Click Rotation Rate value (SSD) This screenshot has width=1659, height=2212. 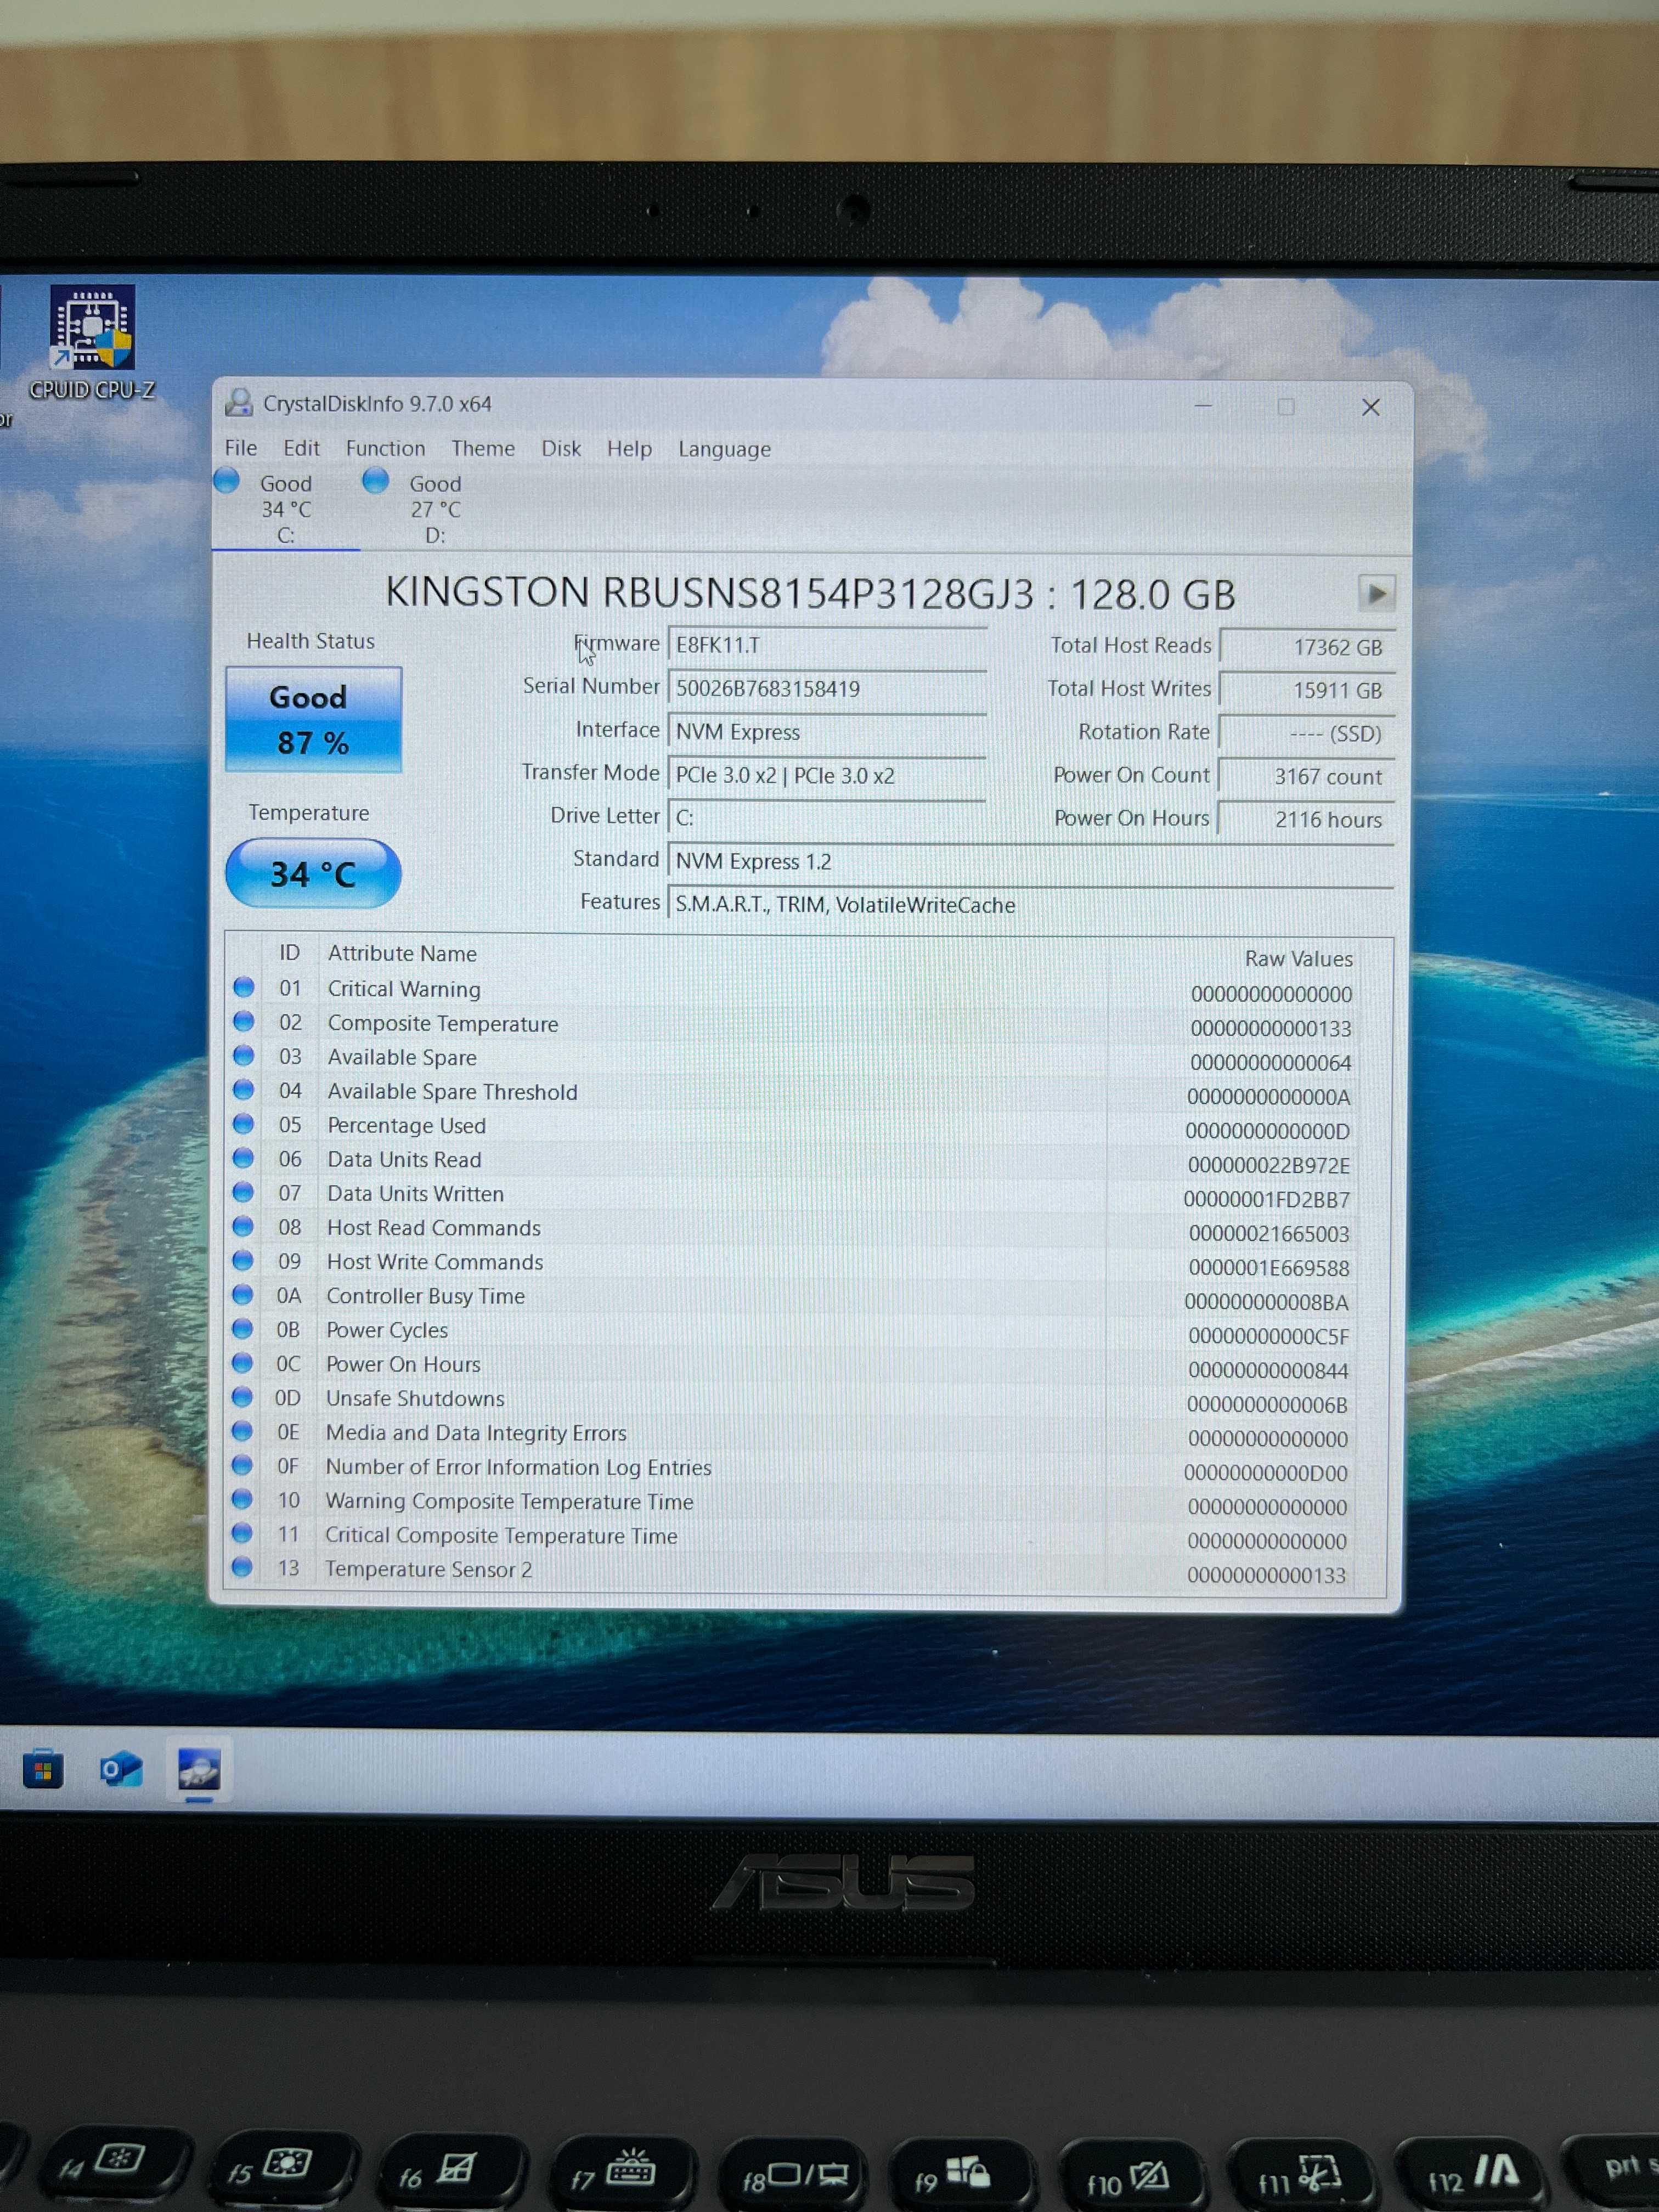click(1306, 733)
